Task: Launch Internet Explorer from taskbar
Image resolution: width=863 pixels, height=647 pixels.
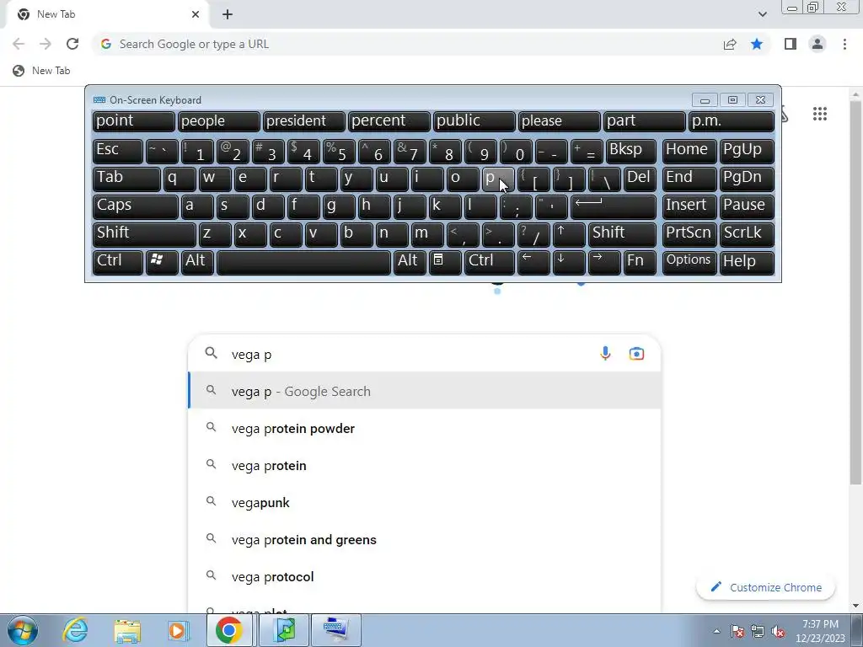Action: pyautogui.click(x=75, y=630)
